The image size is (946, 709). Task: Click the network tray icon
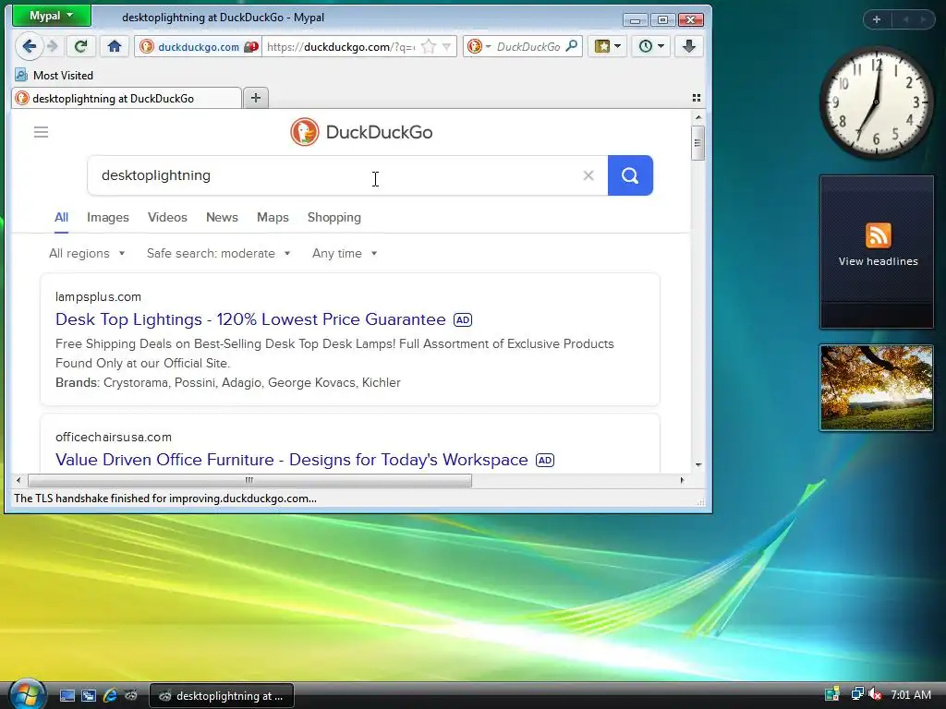(x=856, y=694)
